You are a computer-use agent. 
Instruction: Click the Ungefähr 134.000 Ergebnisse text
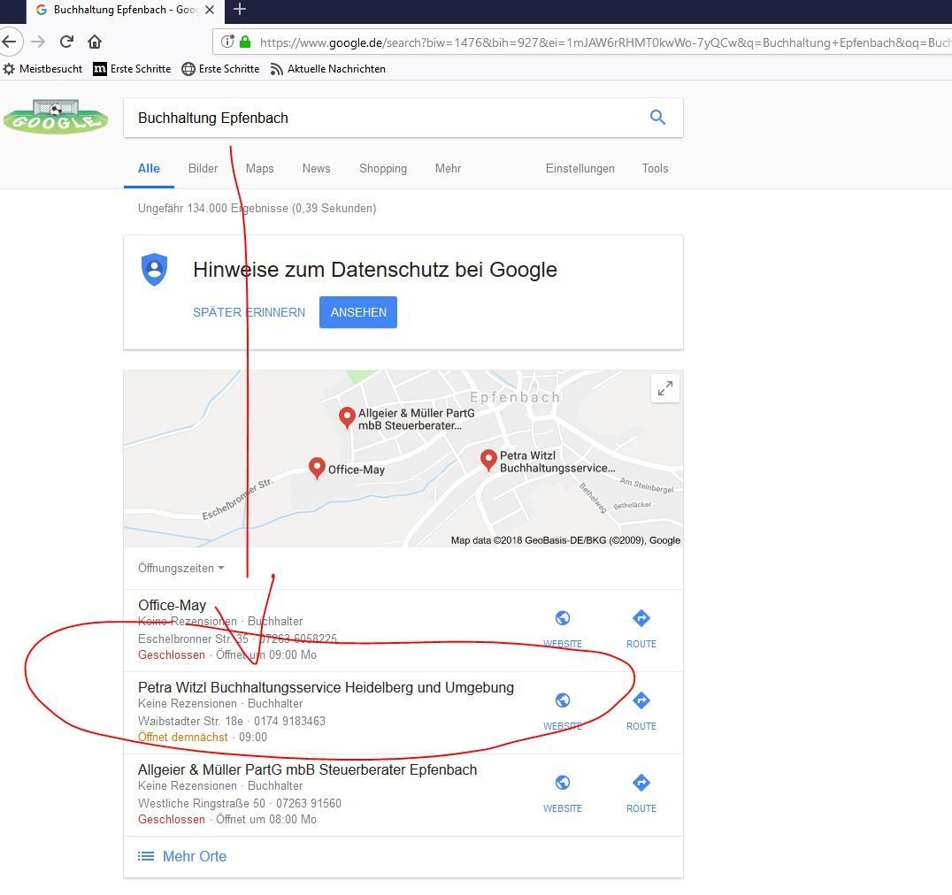[257, 208]
